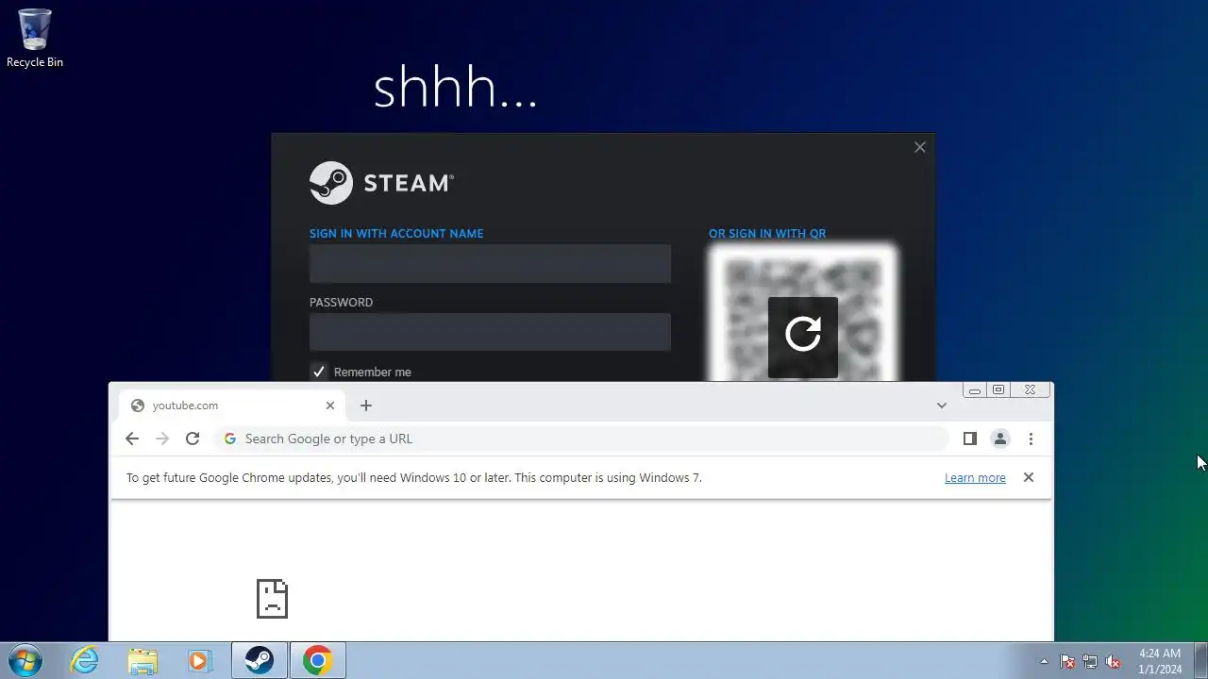Open Windows Media Player from the taskbar
The width and height of the screenshot is (1208, 679).
[199, 660]
